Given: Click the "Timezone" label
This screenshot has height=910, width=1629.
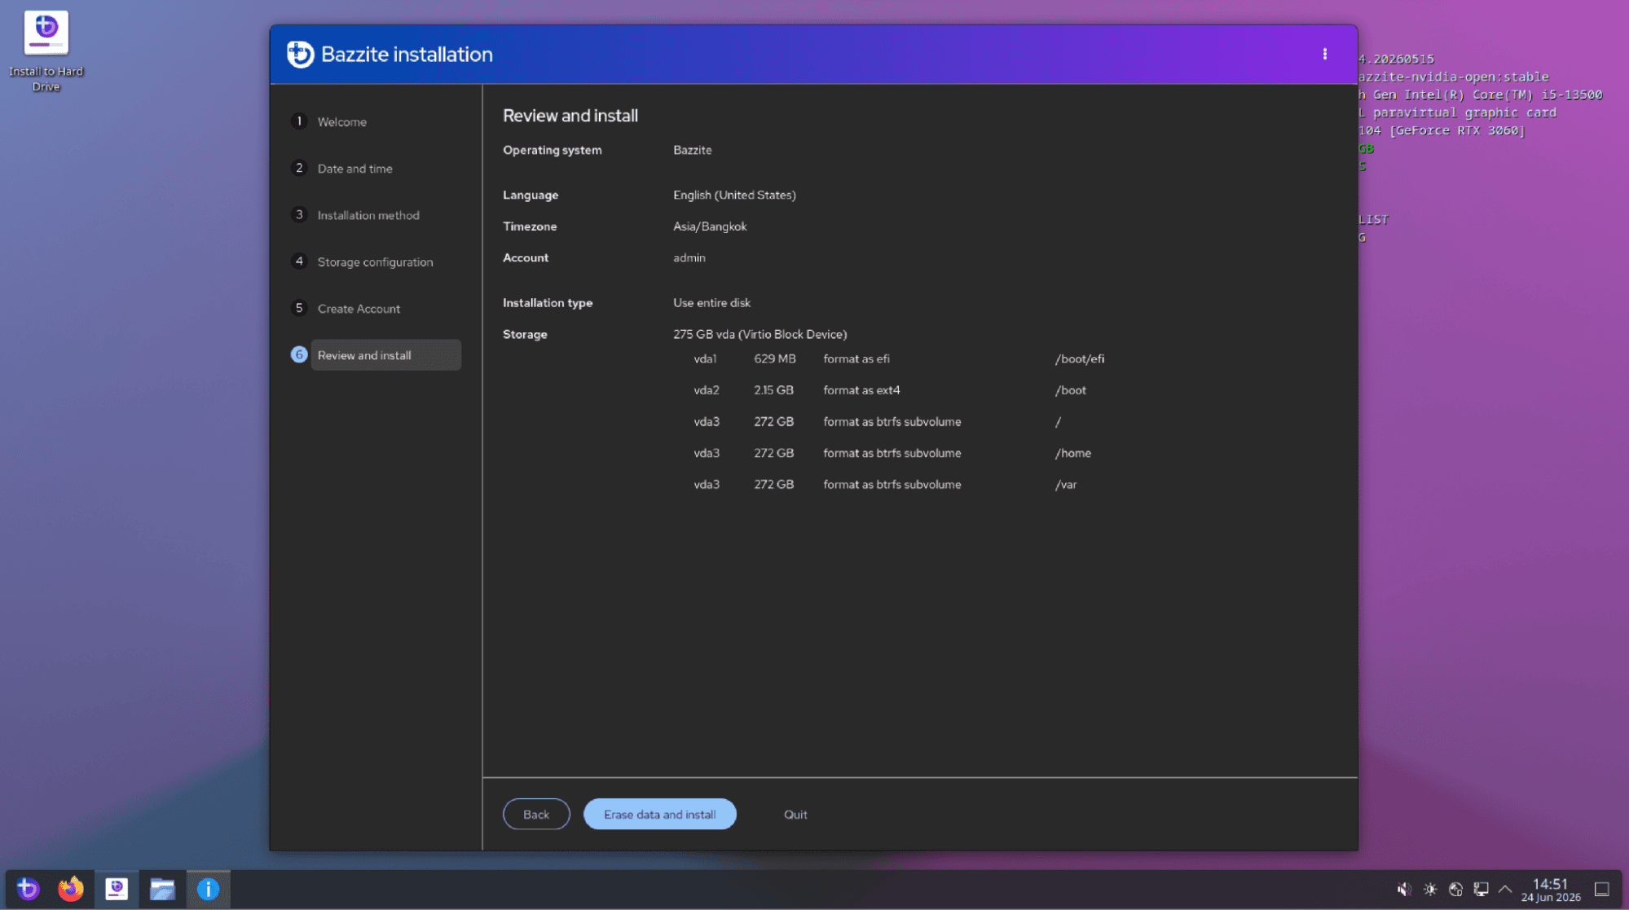Looking at the screenshot, I should tap(530, 226).
